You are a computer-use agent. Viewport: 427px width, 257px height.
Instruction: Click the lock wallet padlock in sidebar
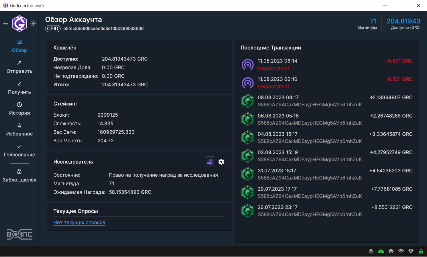[19, 175]
